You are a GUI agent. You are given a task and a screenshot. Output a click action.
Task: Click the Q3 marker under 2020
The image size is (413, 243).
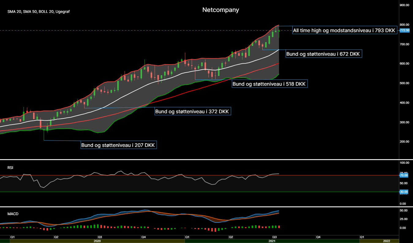point(100,237)
